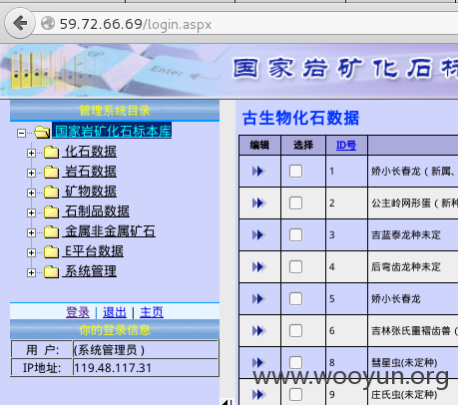Expand the 岩石数据 tree node
The width and height of the screenshot is (458, 405).
click(x=31, y=173)
